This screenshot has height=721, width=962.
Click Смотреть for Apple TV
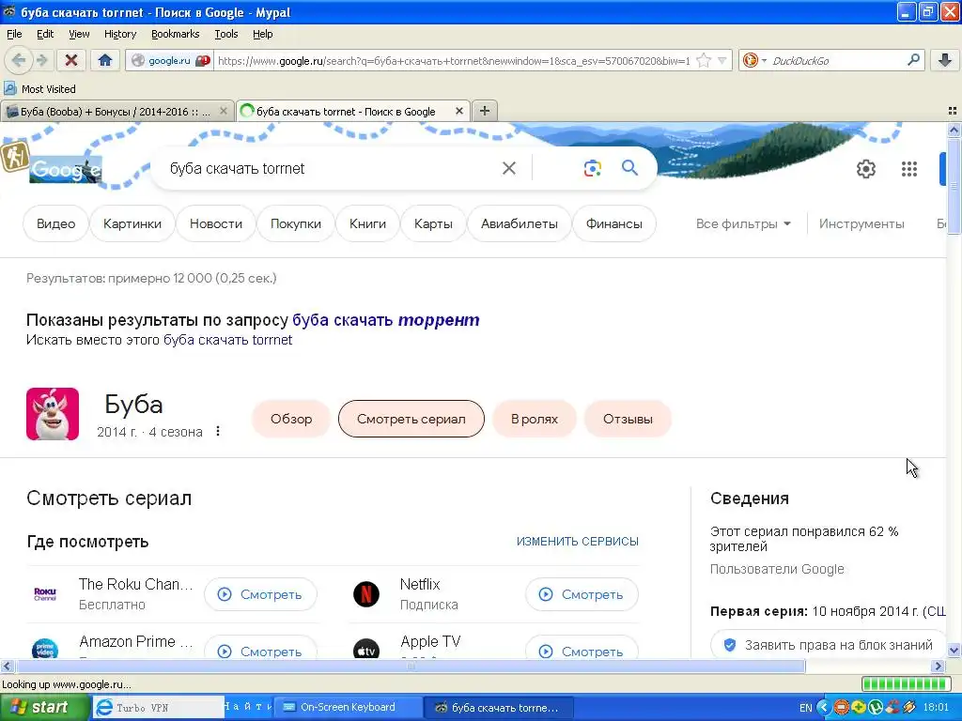click(582, 649)
